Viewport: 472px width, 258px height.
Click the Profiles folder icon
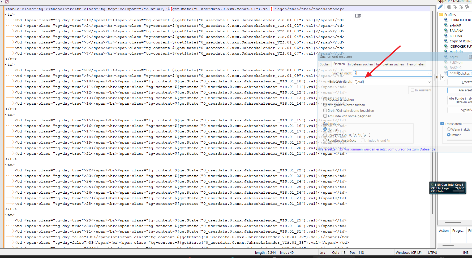(441, 15)
